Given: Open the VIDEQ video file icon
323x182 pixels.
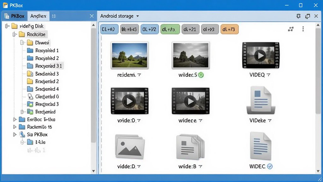Looking at the screenshot, I should coord(261,55).
